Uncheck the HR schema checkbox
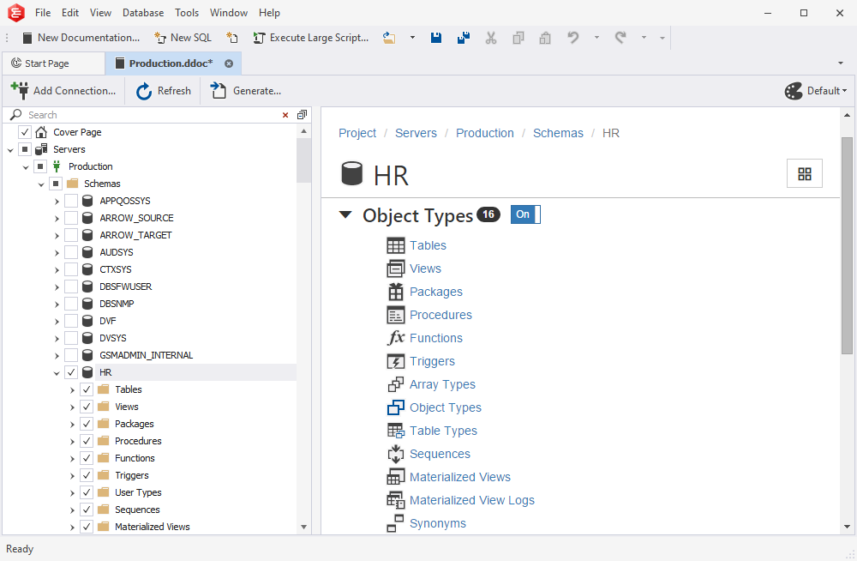 (x=70, y=371)
